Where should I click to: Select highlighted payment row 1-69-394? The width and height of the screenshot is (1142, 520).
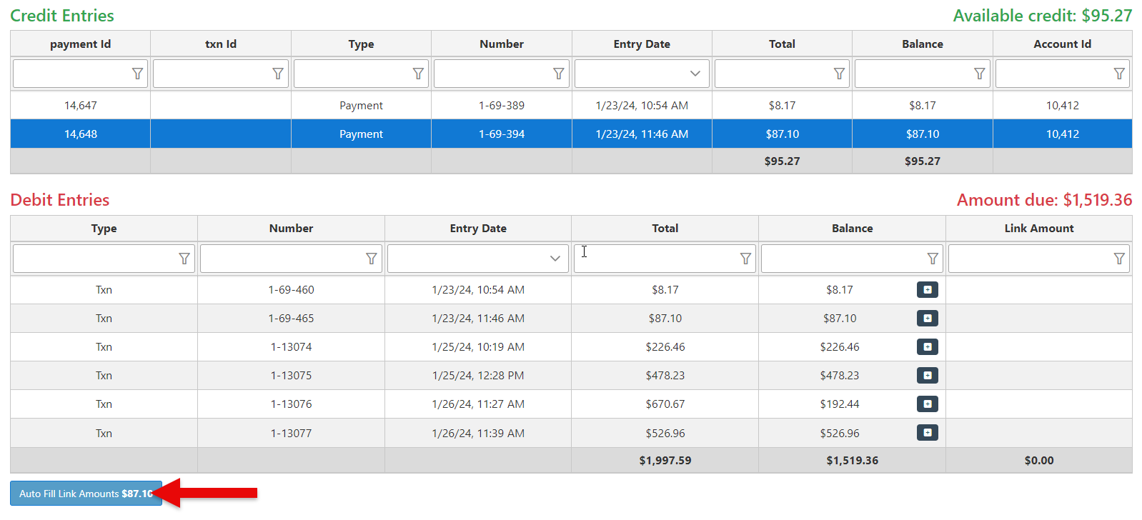501,134
